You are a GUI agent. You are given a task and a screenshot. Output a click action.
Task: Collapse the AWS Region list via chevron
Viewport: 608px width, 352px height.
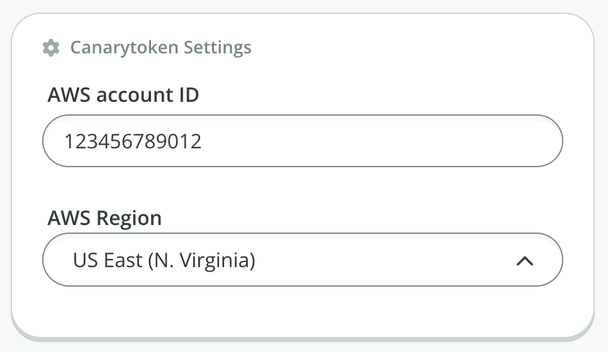coord(524,261)
